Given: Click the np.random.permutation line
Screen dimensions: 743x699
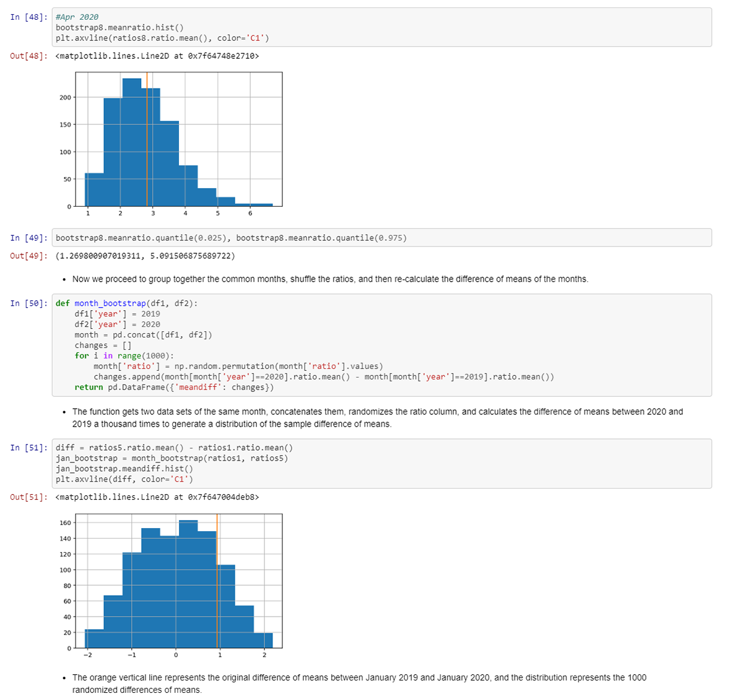Looking at the screenshot, I should point(238,367).
